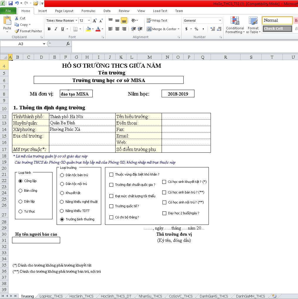Click Decrease Font Size icon
Viewport: 298px width, 299px height.
click(101, 21)
